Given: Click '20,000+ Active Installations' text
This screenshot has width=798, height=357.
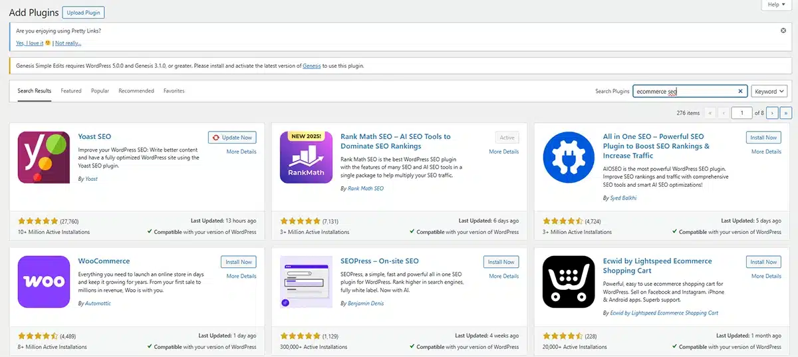Looking at the screenshot, I should click(575, 347).
